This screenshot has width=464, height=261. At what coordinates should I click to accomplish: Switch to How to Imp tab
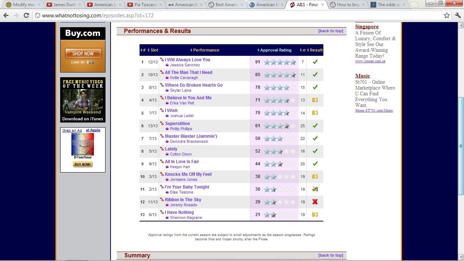348,5
